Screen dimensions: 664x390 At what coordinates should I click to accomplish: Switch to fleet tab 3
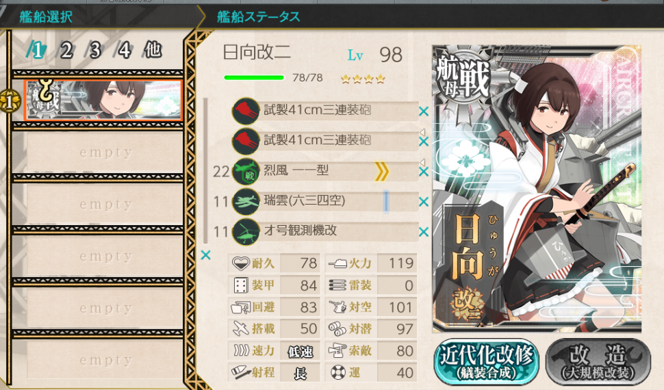(x=94, y=51)
